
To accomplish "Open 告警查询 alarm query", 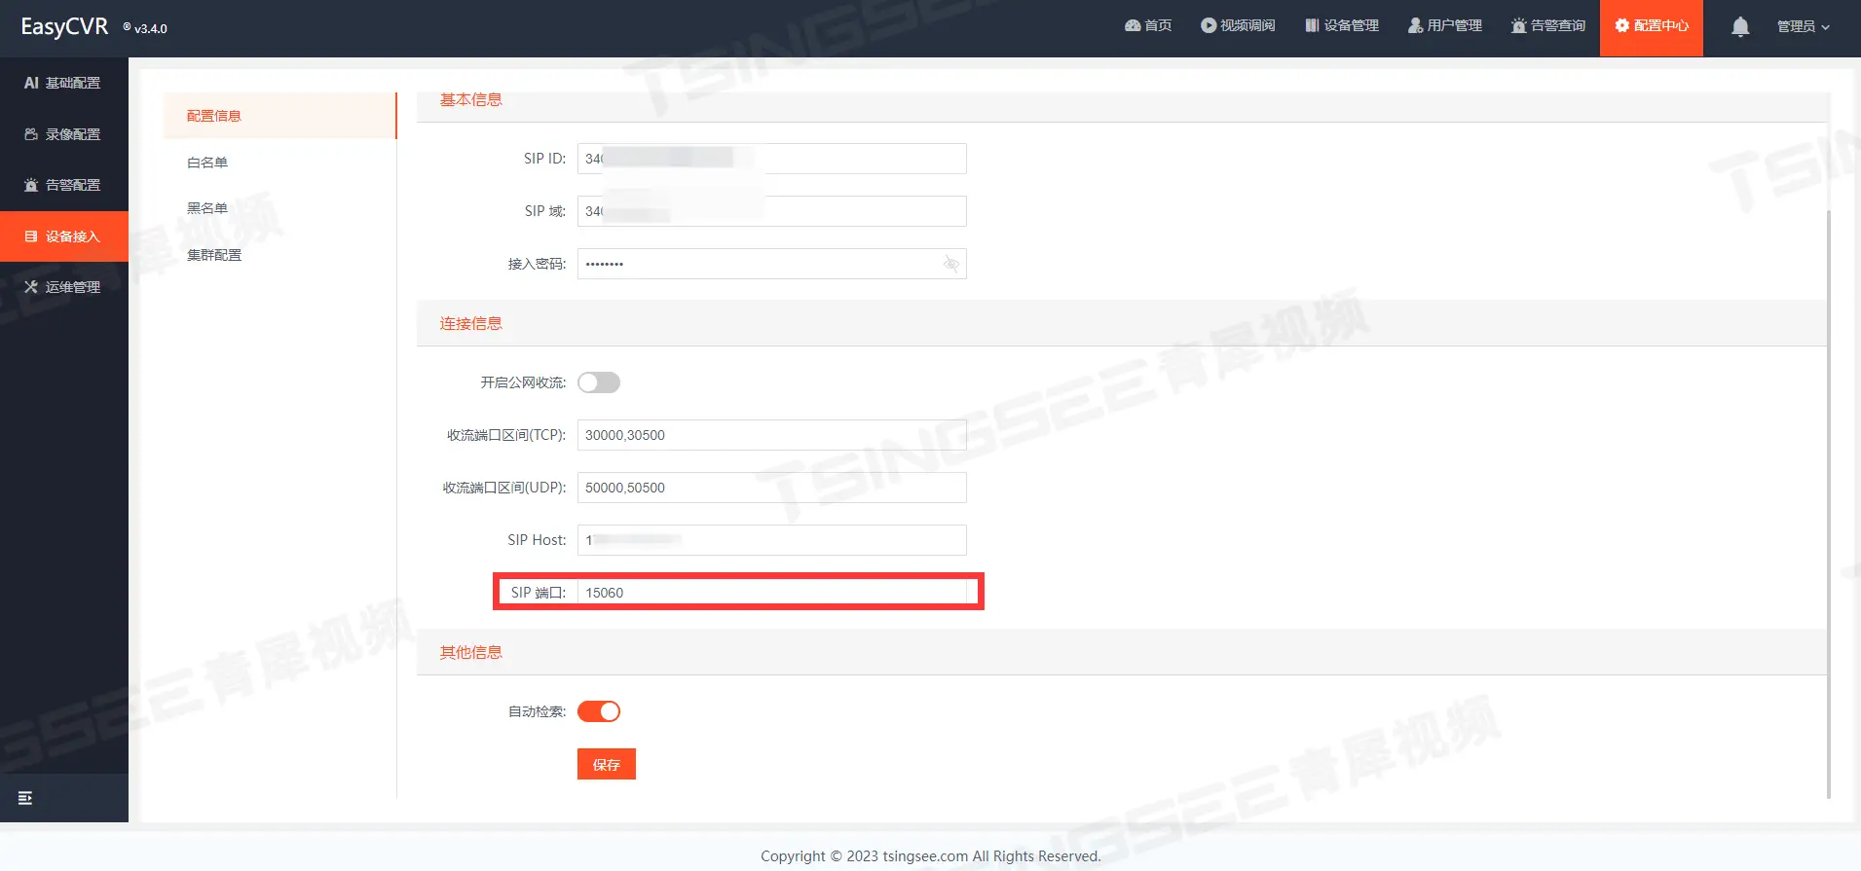I will click(x=1548, y=25).
